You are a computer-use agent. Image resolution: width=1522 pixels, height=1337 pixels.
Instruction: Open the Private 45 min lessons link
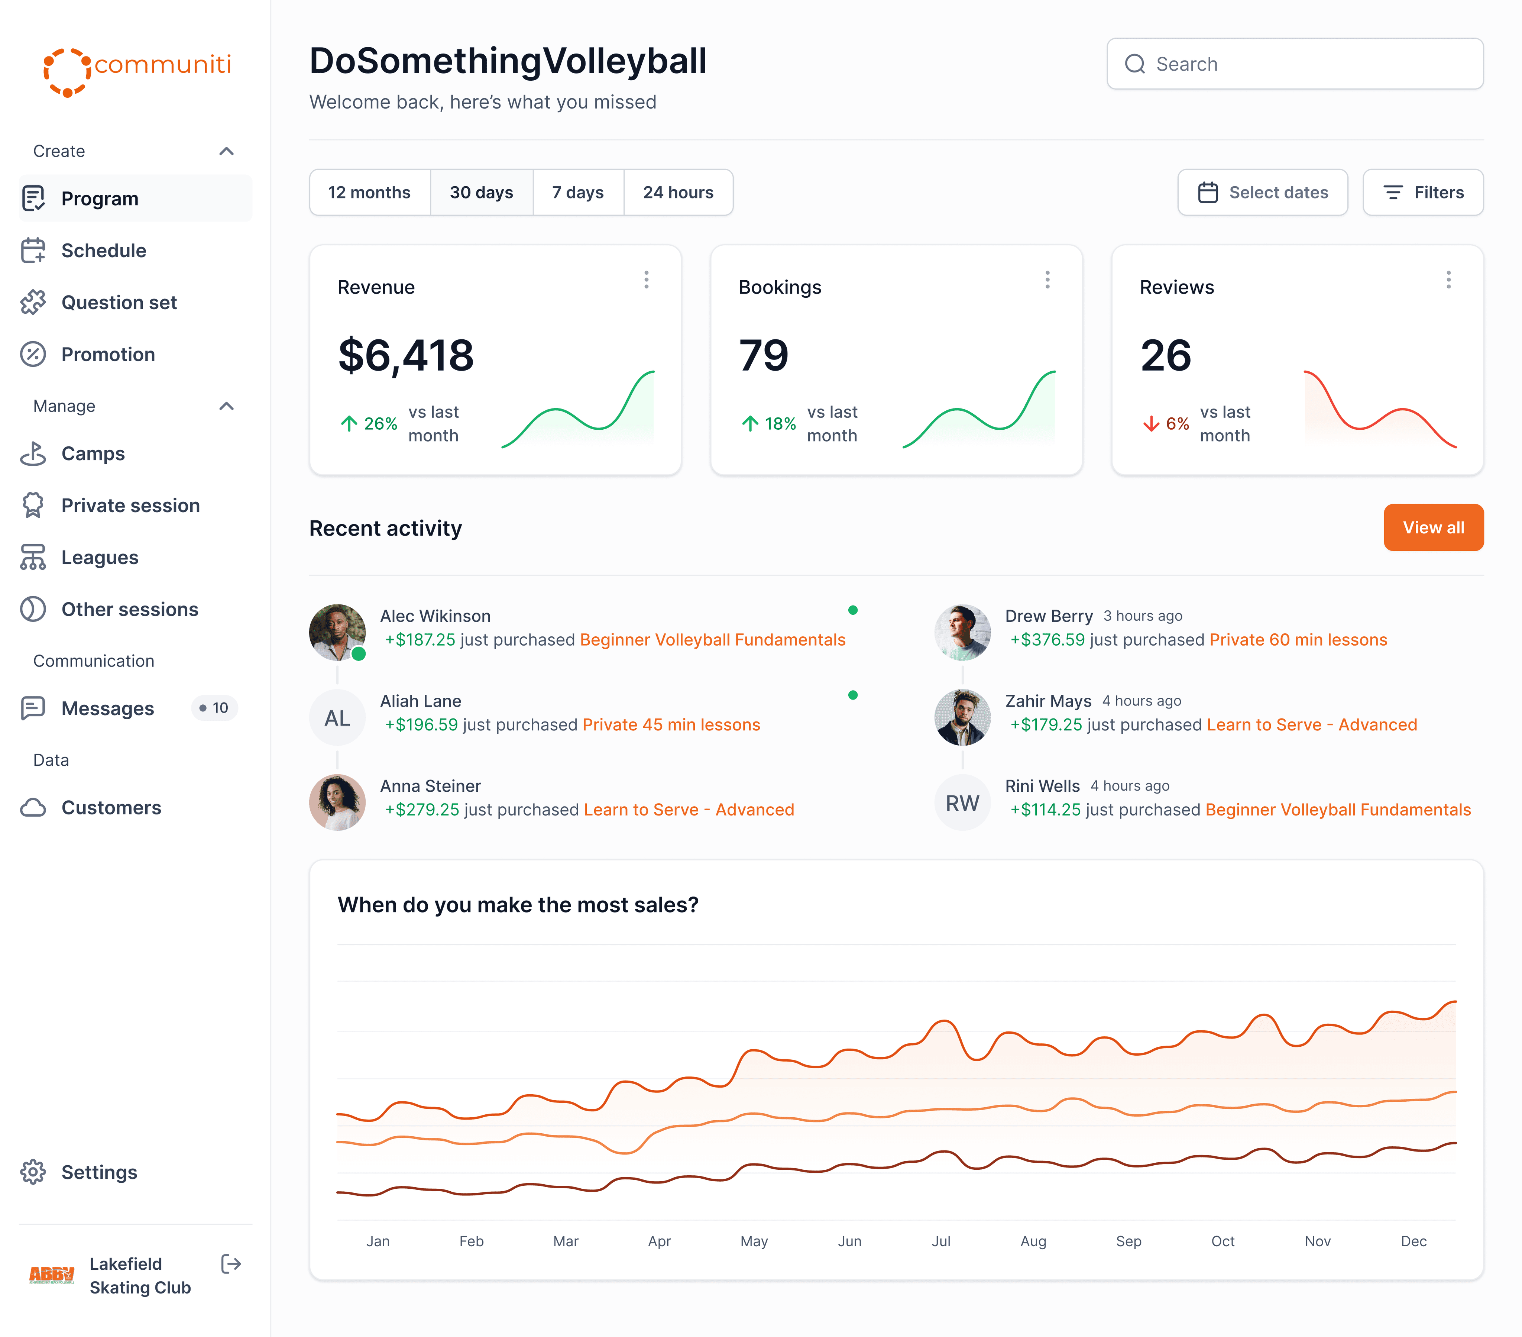[671, 725]
